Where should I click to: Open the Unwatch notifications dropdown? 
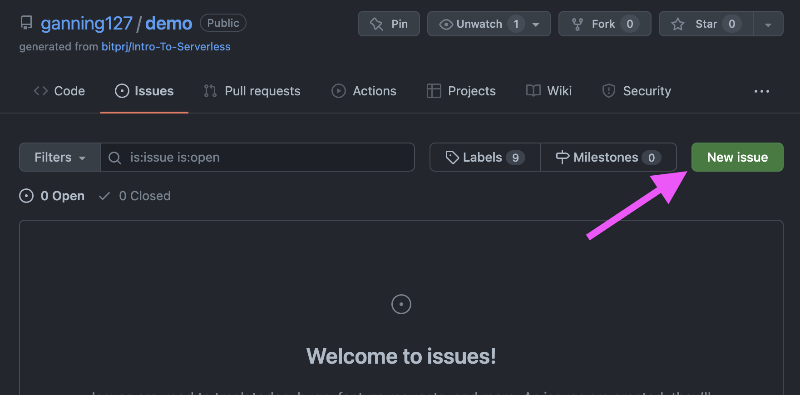[489, 24]
